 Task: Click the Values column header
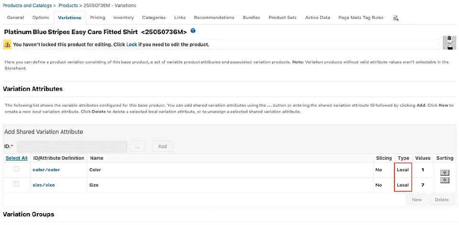click(423, 158)
